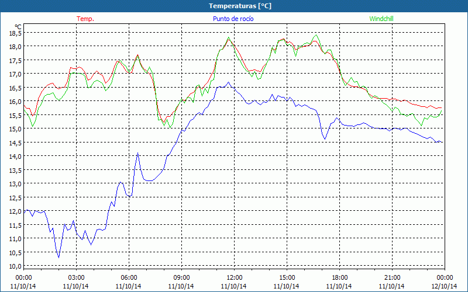Click the blue dew point minimum near 02:00
Screen dimensions: 468x292
[x=59, y=258]
